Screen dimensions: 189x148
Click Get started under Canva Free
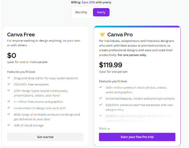(x=45, y=137)
